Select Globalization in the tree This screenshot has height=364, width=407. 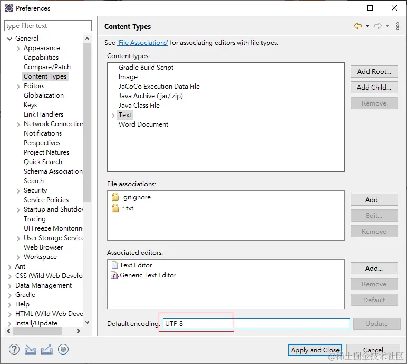tap(44, 95)
